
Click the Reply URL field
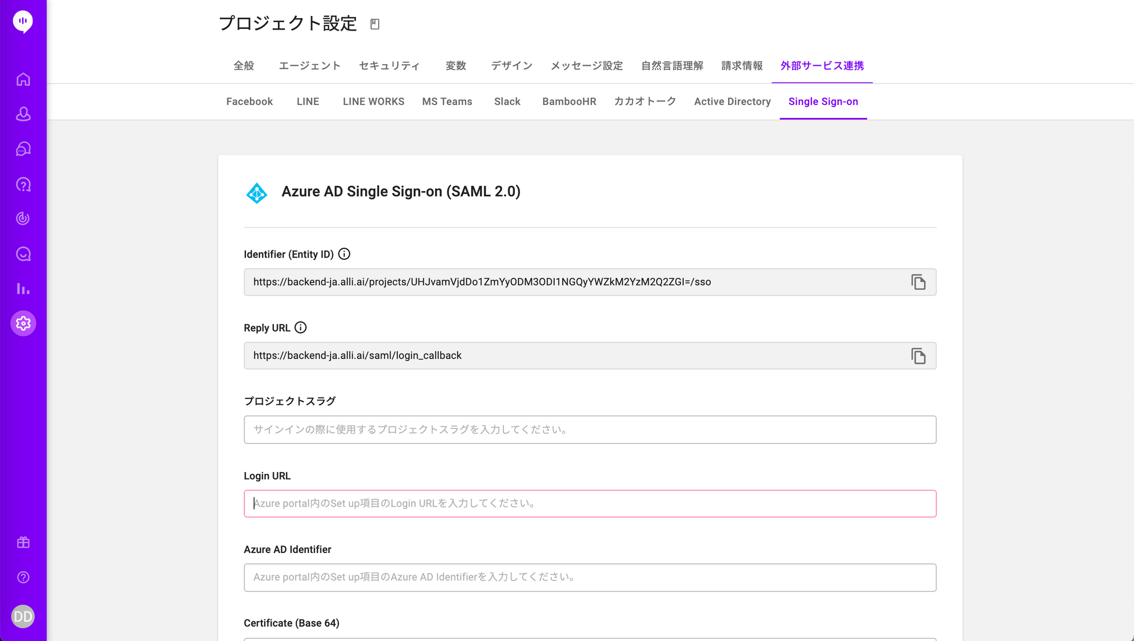tap(590, 356)
